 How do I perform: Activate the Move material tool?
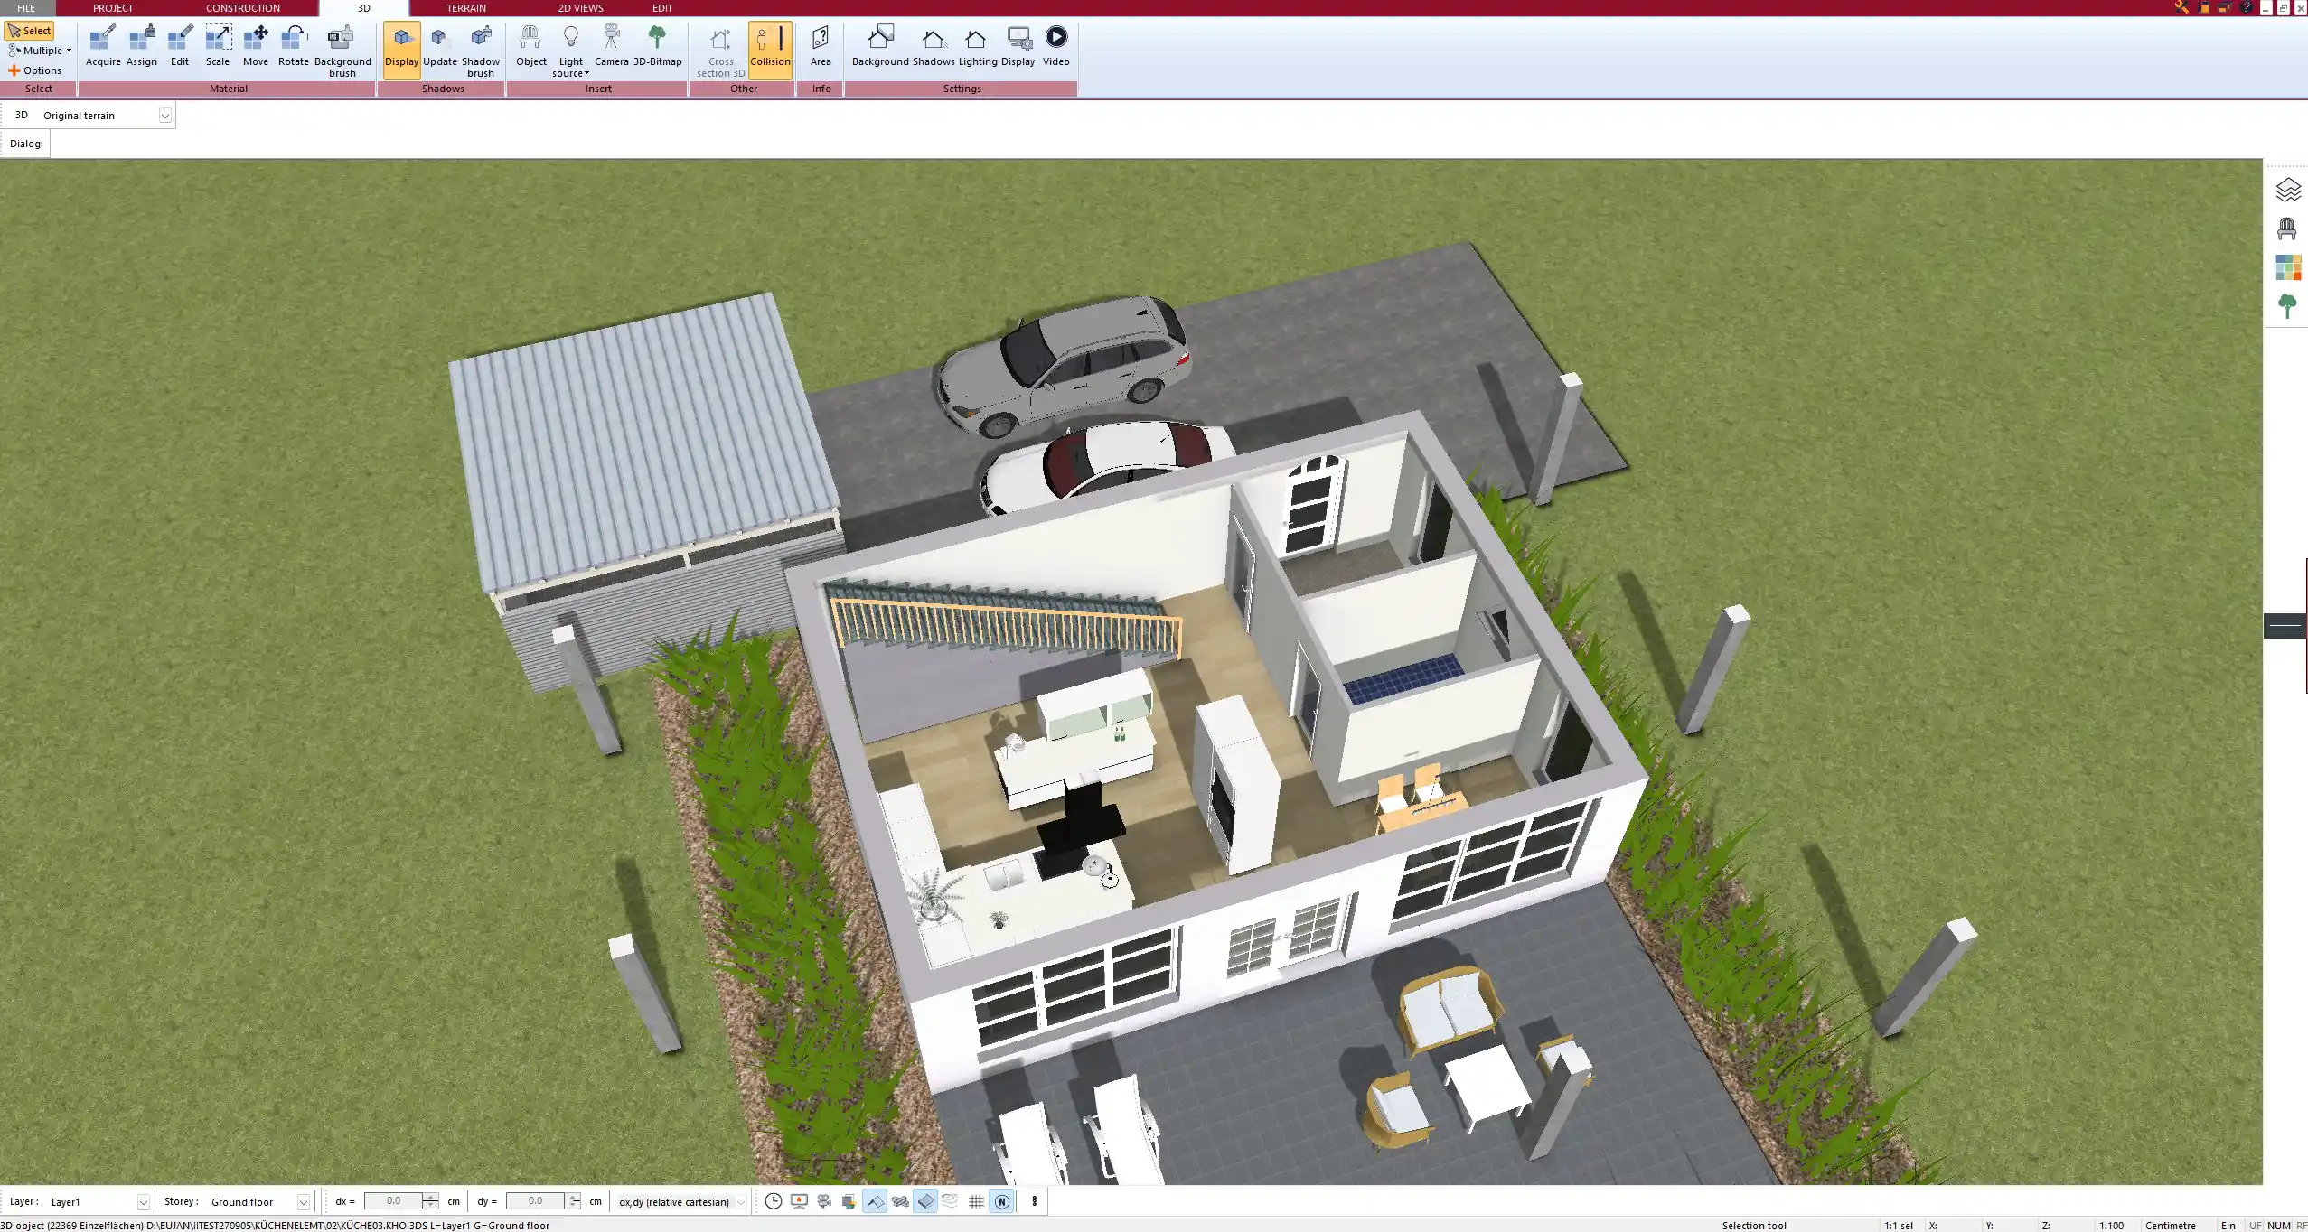point(256,46)
